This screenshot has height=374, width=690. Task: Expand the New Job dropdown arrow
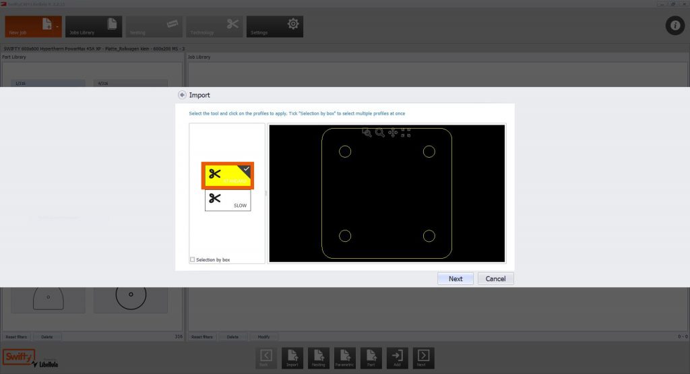coord(57,27)
